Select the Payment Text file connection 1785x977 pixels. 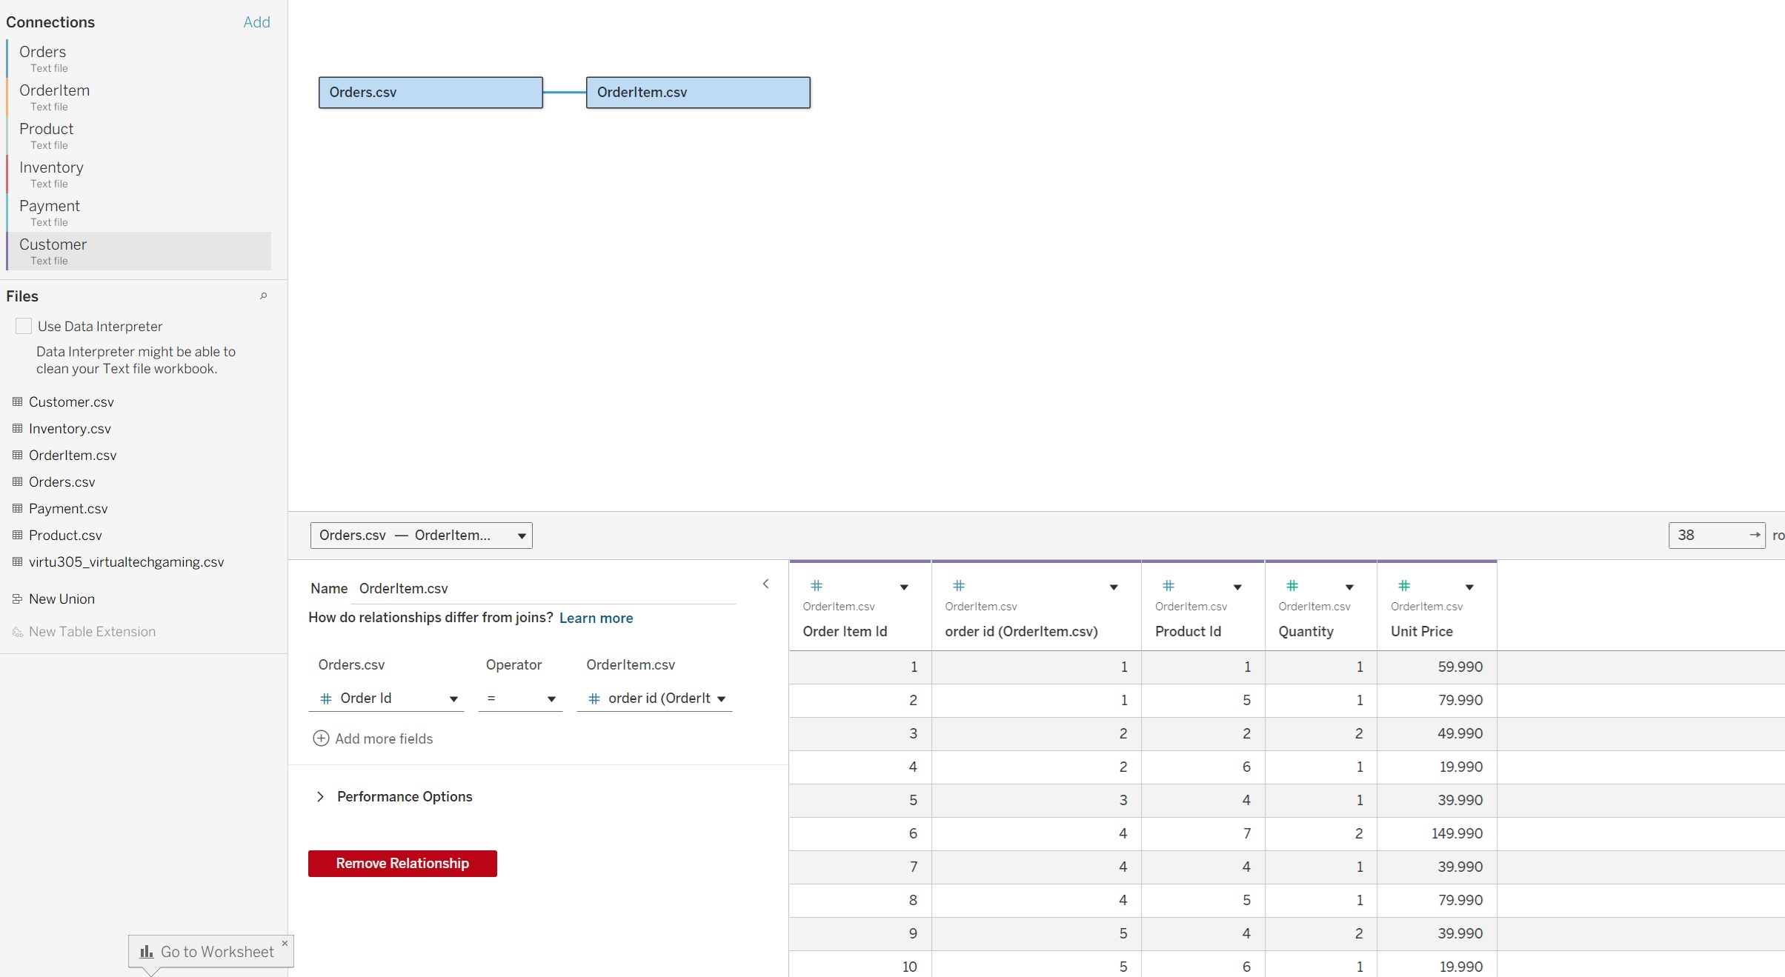click(50, 213)
